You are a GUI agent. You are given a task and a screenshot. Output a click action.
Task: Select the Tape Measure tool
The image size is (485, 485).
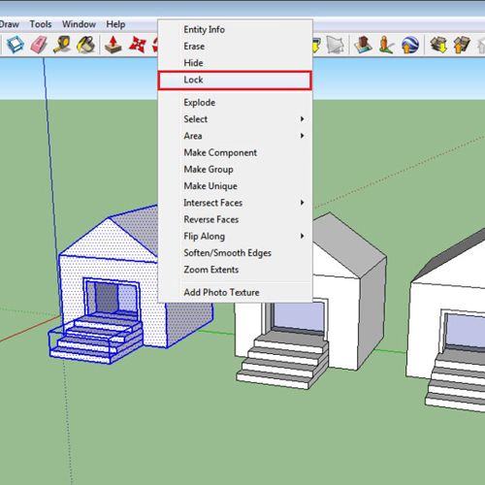point(62,45)
